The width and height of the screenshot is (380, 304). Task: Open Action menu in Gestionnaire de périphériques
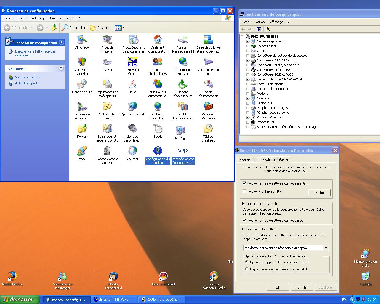click(260, 22)
